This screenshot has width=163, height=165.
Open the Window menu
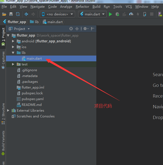pyautogui.click(x=142, y=7)
